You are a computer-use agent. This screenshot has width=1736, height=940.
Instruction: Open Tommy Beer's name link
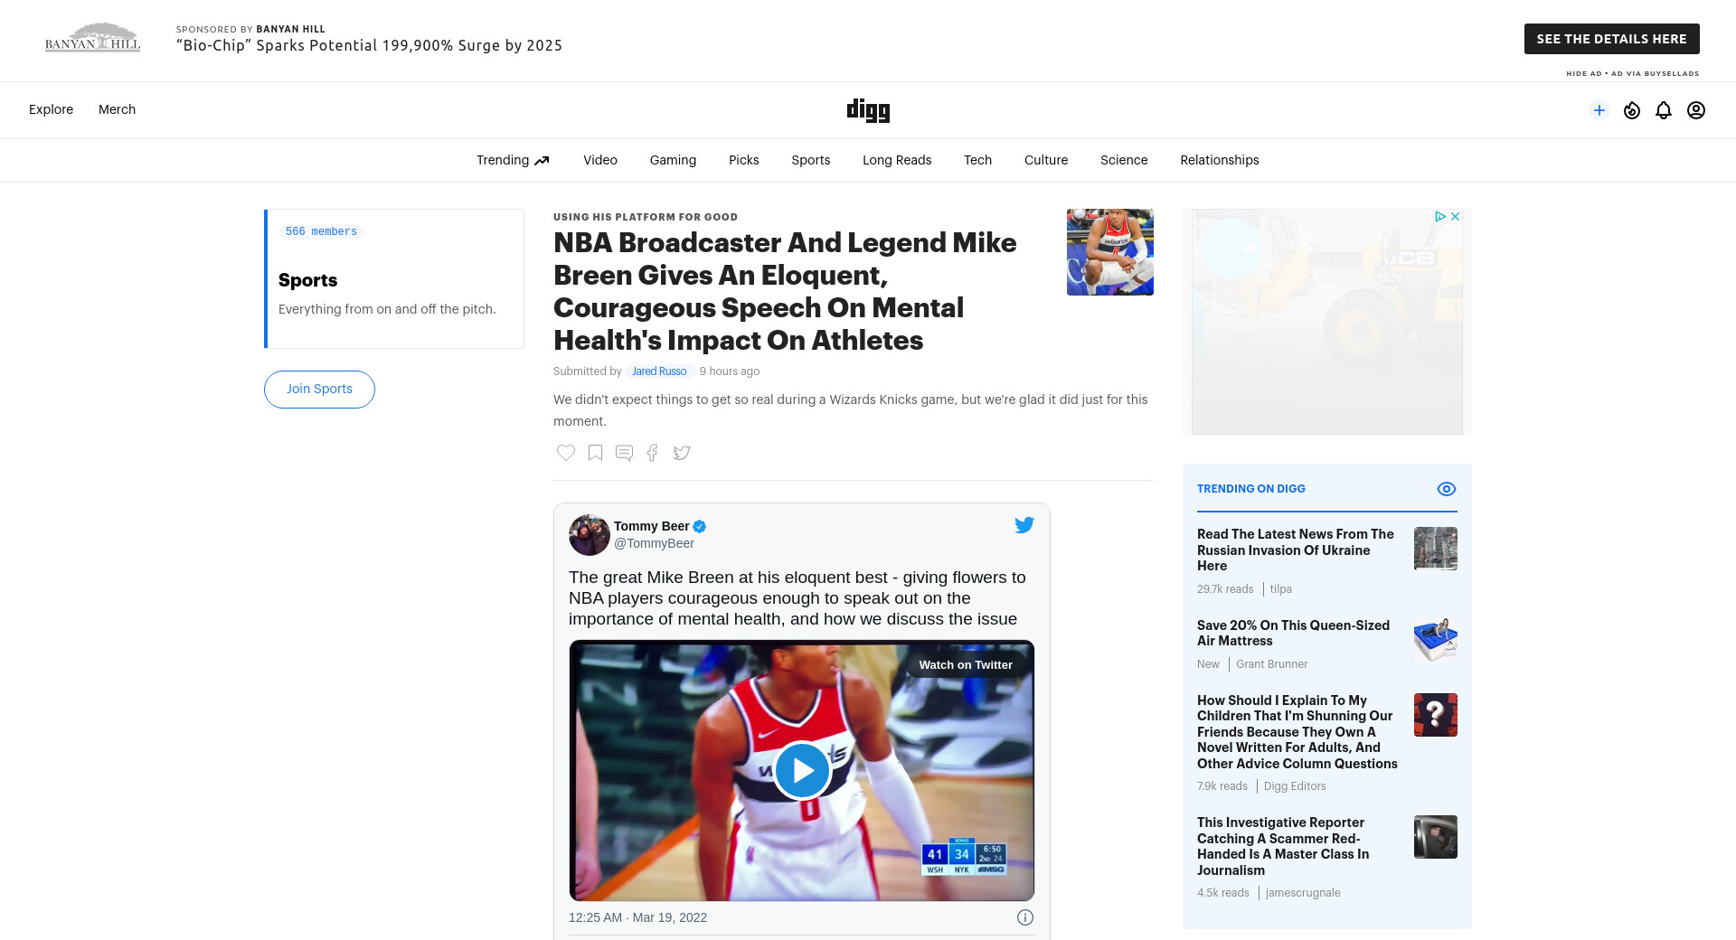tap(652, 526)
